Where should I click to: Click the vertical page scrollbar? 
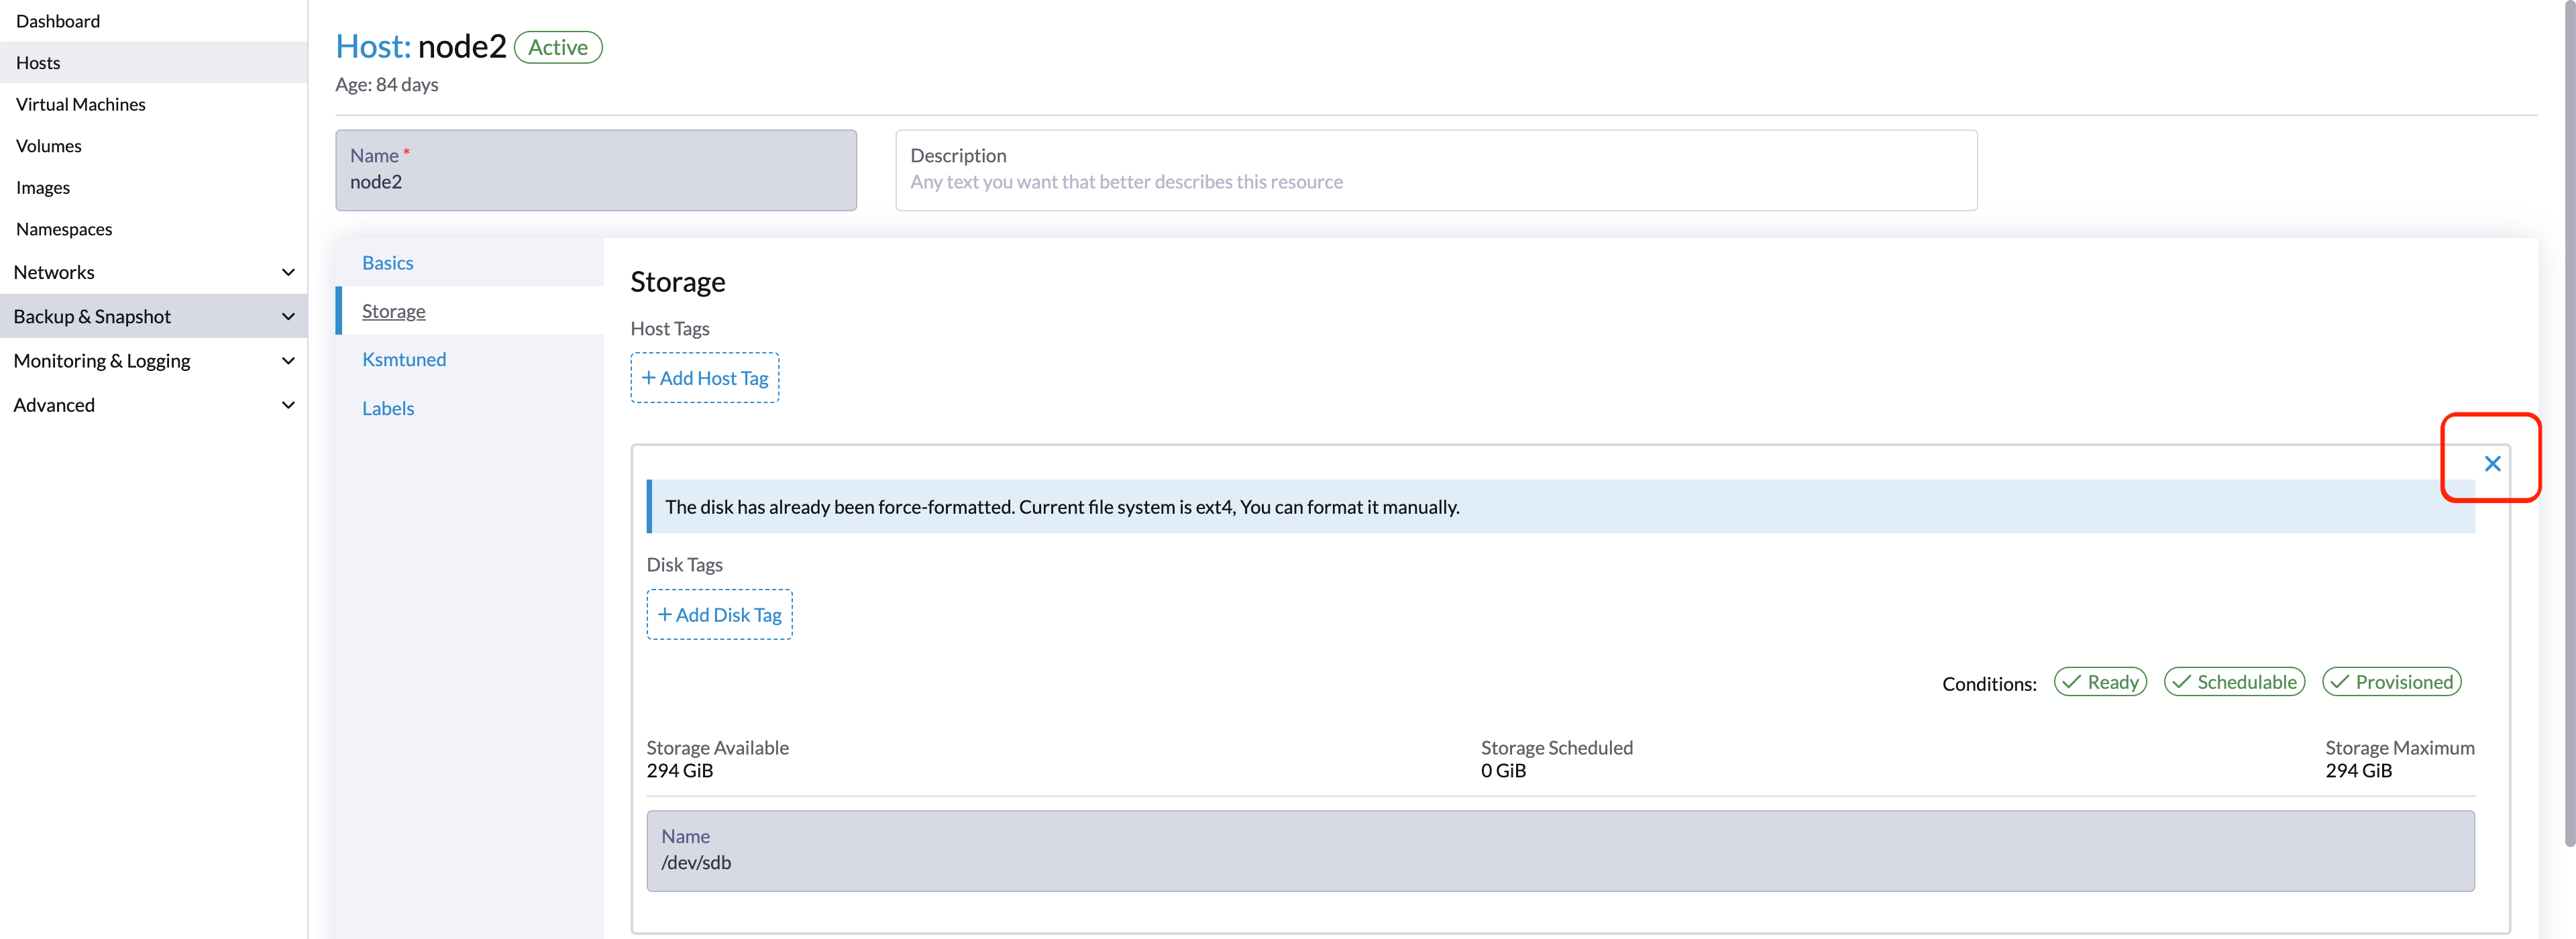click(2569, 420)
